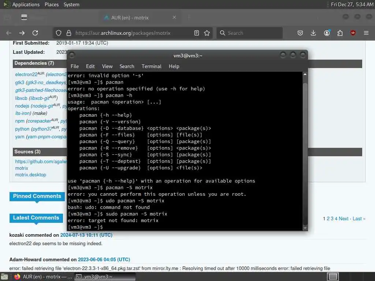The image size is (375, 281).
Task: Open the Pocket save icon
Action: (300, 33)
